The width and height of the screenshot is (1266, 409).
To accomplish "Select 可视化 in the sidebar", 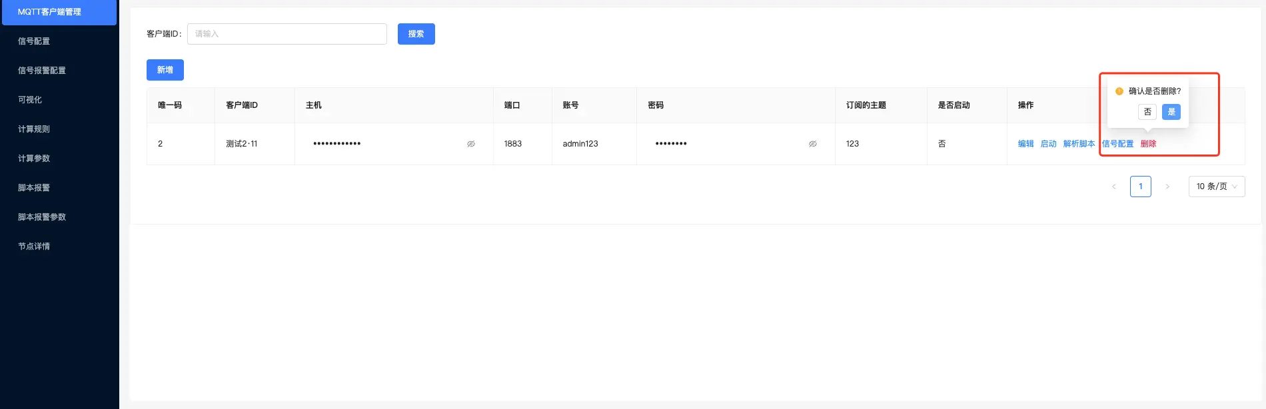I will (x=30, y=100).
